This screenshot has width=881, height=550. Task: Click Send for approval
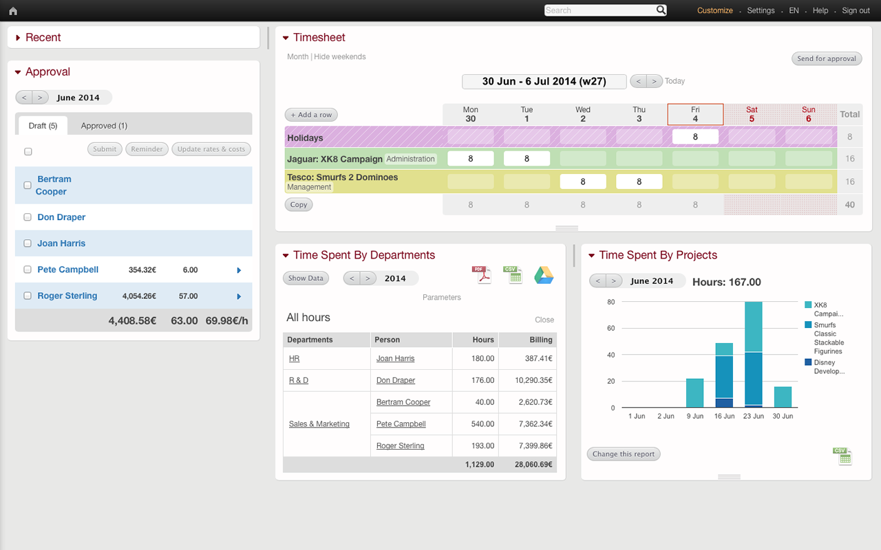pos(827,58)
